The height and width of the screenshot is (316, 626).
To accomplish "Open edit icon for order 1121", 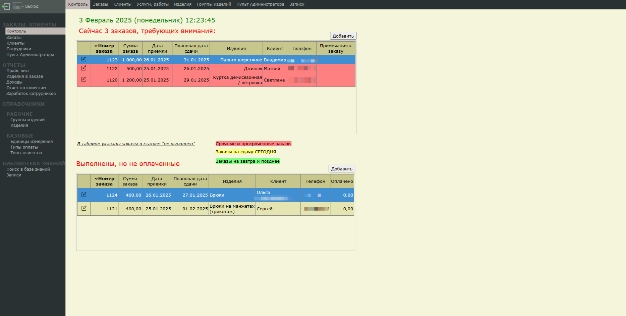I will point(84,208).
